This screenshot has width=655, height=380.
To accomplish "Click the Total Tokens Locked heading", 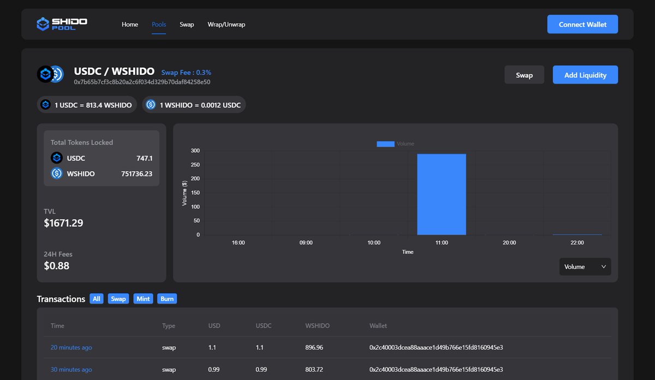I will point(82,142).
